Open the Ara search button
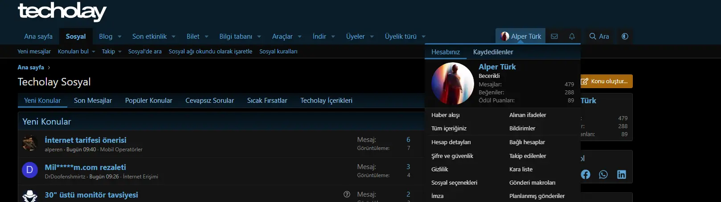Screen dimensions: 721x202 click(599, 36)
